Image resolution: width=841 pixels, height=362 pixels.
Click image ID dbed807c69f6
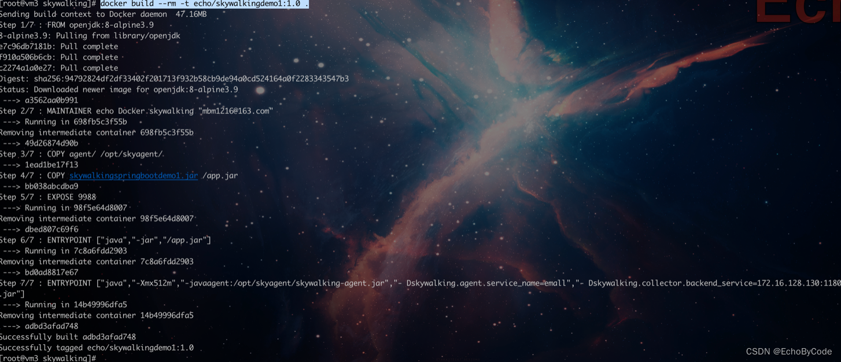click(x=51, y=230)
